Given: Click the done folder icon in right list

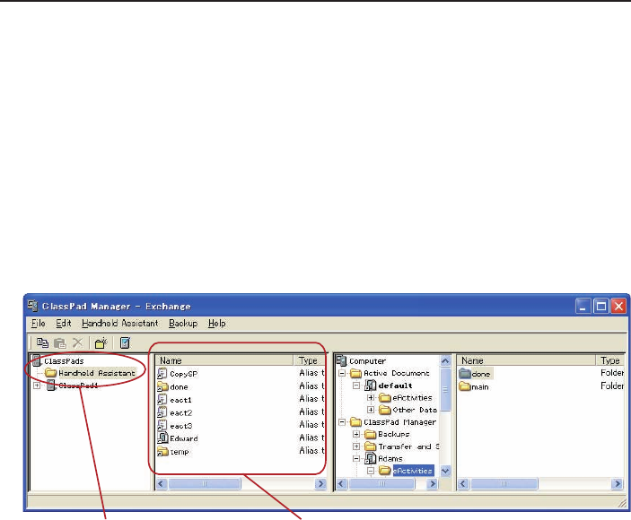Looking at the screenshot, I should coord(465,373).
